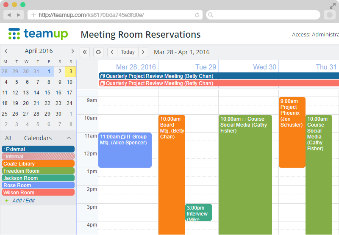
Task: Refresh the calendar with the circular arrow button
Action: pos(98,52)
